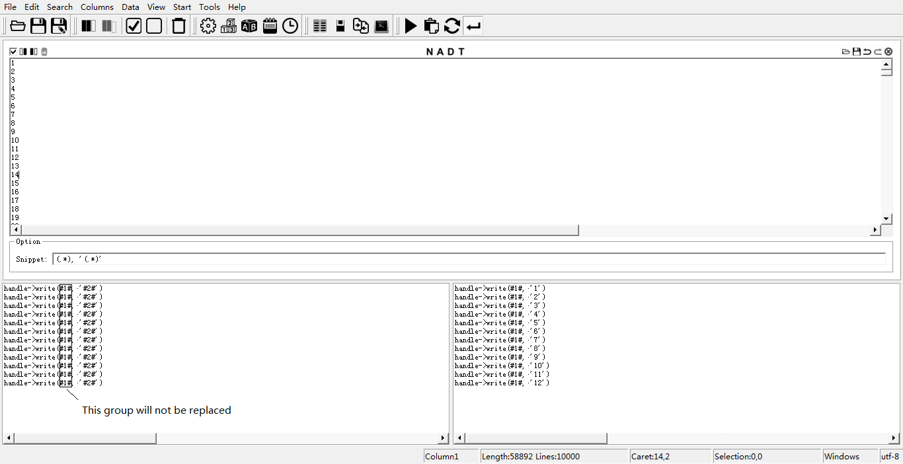Open the Edit menu

click(32, 7)
